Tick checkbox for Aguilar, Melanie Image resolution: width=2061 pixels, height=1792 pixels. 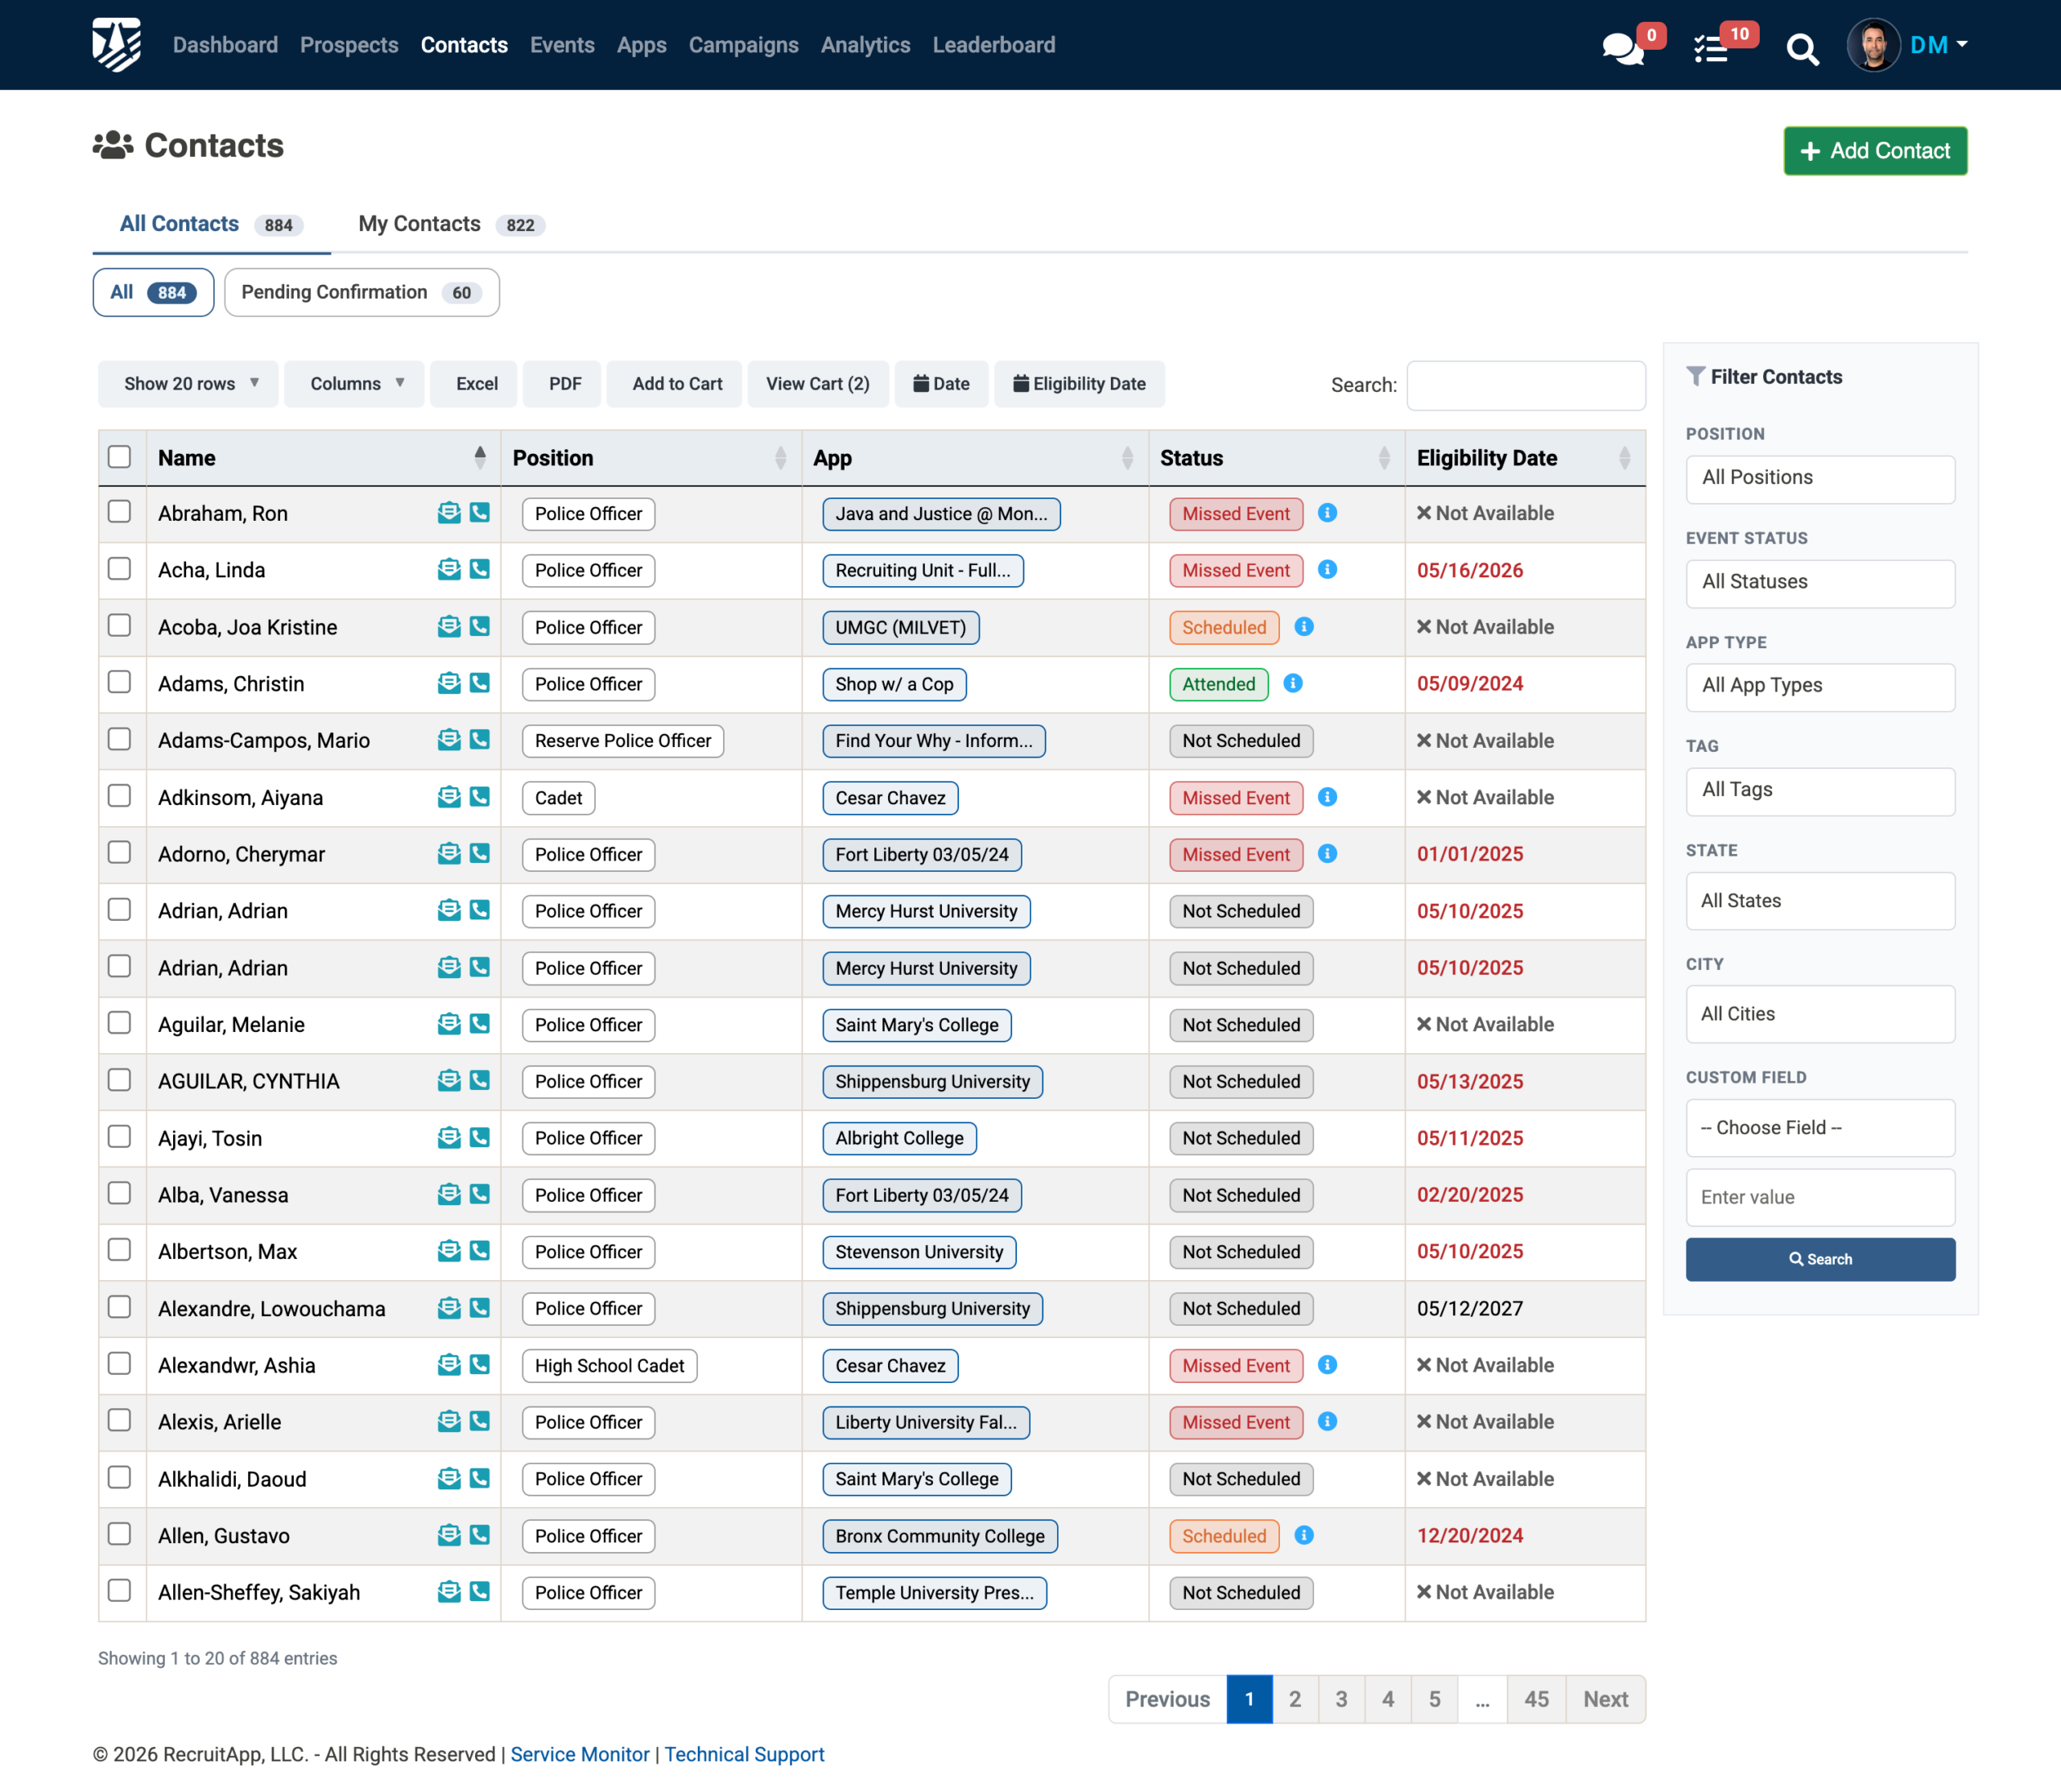click(119, 1023)
